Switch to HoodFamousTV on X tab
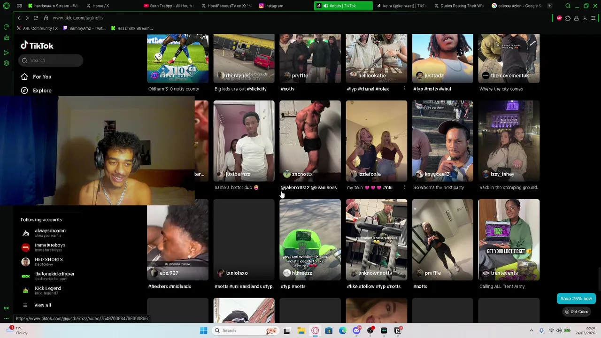The width and height of the screenshot is (601, 338). (x=226, y=6)
